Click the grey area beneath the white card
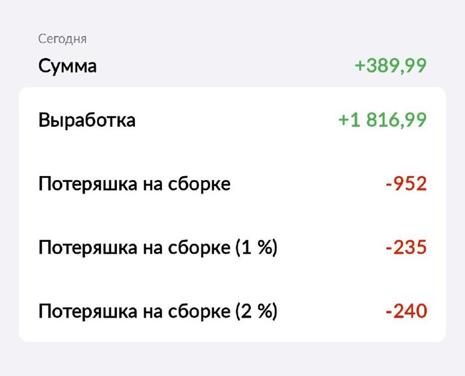Viewport: 465px width, 376px height. pos(232,360)
